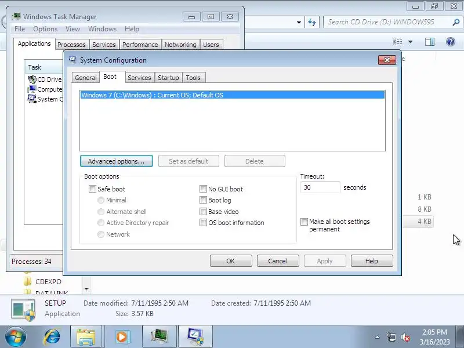Click the SETUP application details icon

(x=23, y=310)
